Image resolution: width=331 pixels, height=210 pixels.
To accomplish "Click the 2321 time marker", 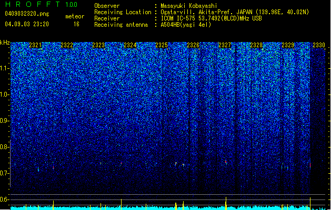I will pyautogui.click(x=35, y=45).
